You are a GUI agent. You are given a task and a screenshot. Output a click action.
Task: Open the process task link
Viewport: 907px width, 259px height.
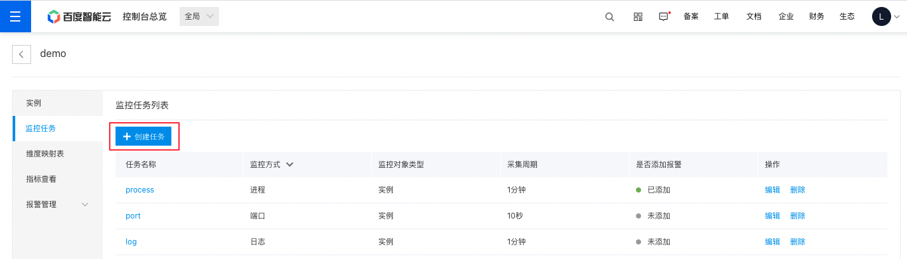pyautogui.click(x=140, y=190)
